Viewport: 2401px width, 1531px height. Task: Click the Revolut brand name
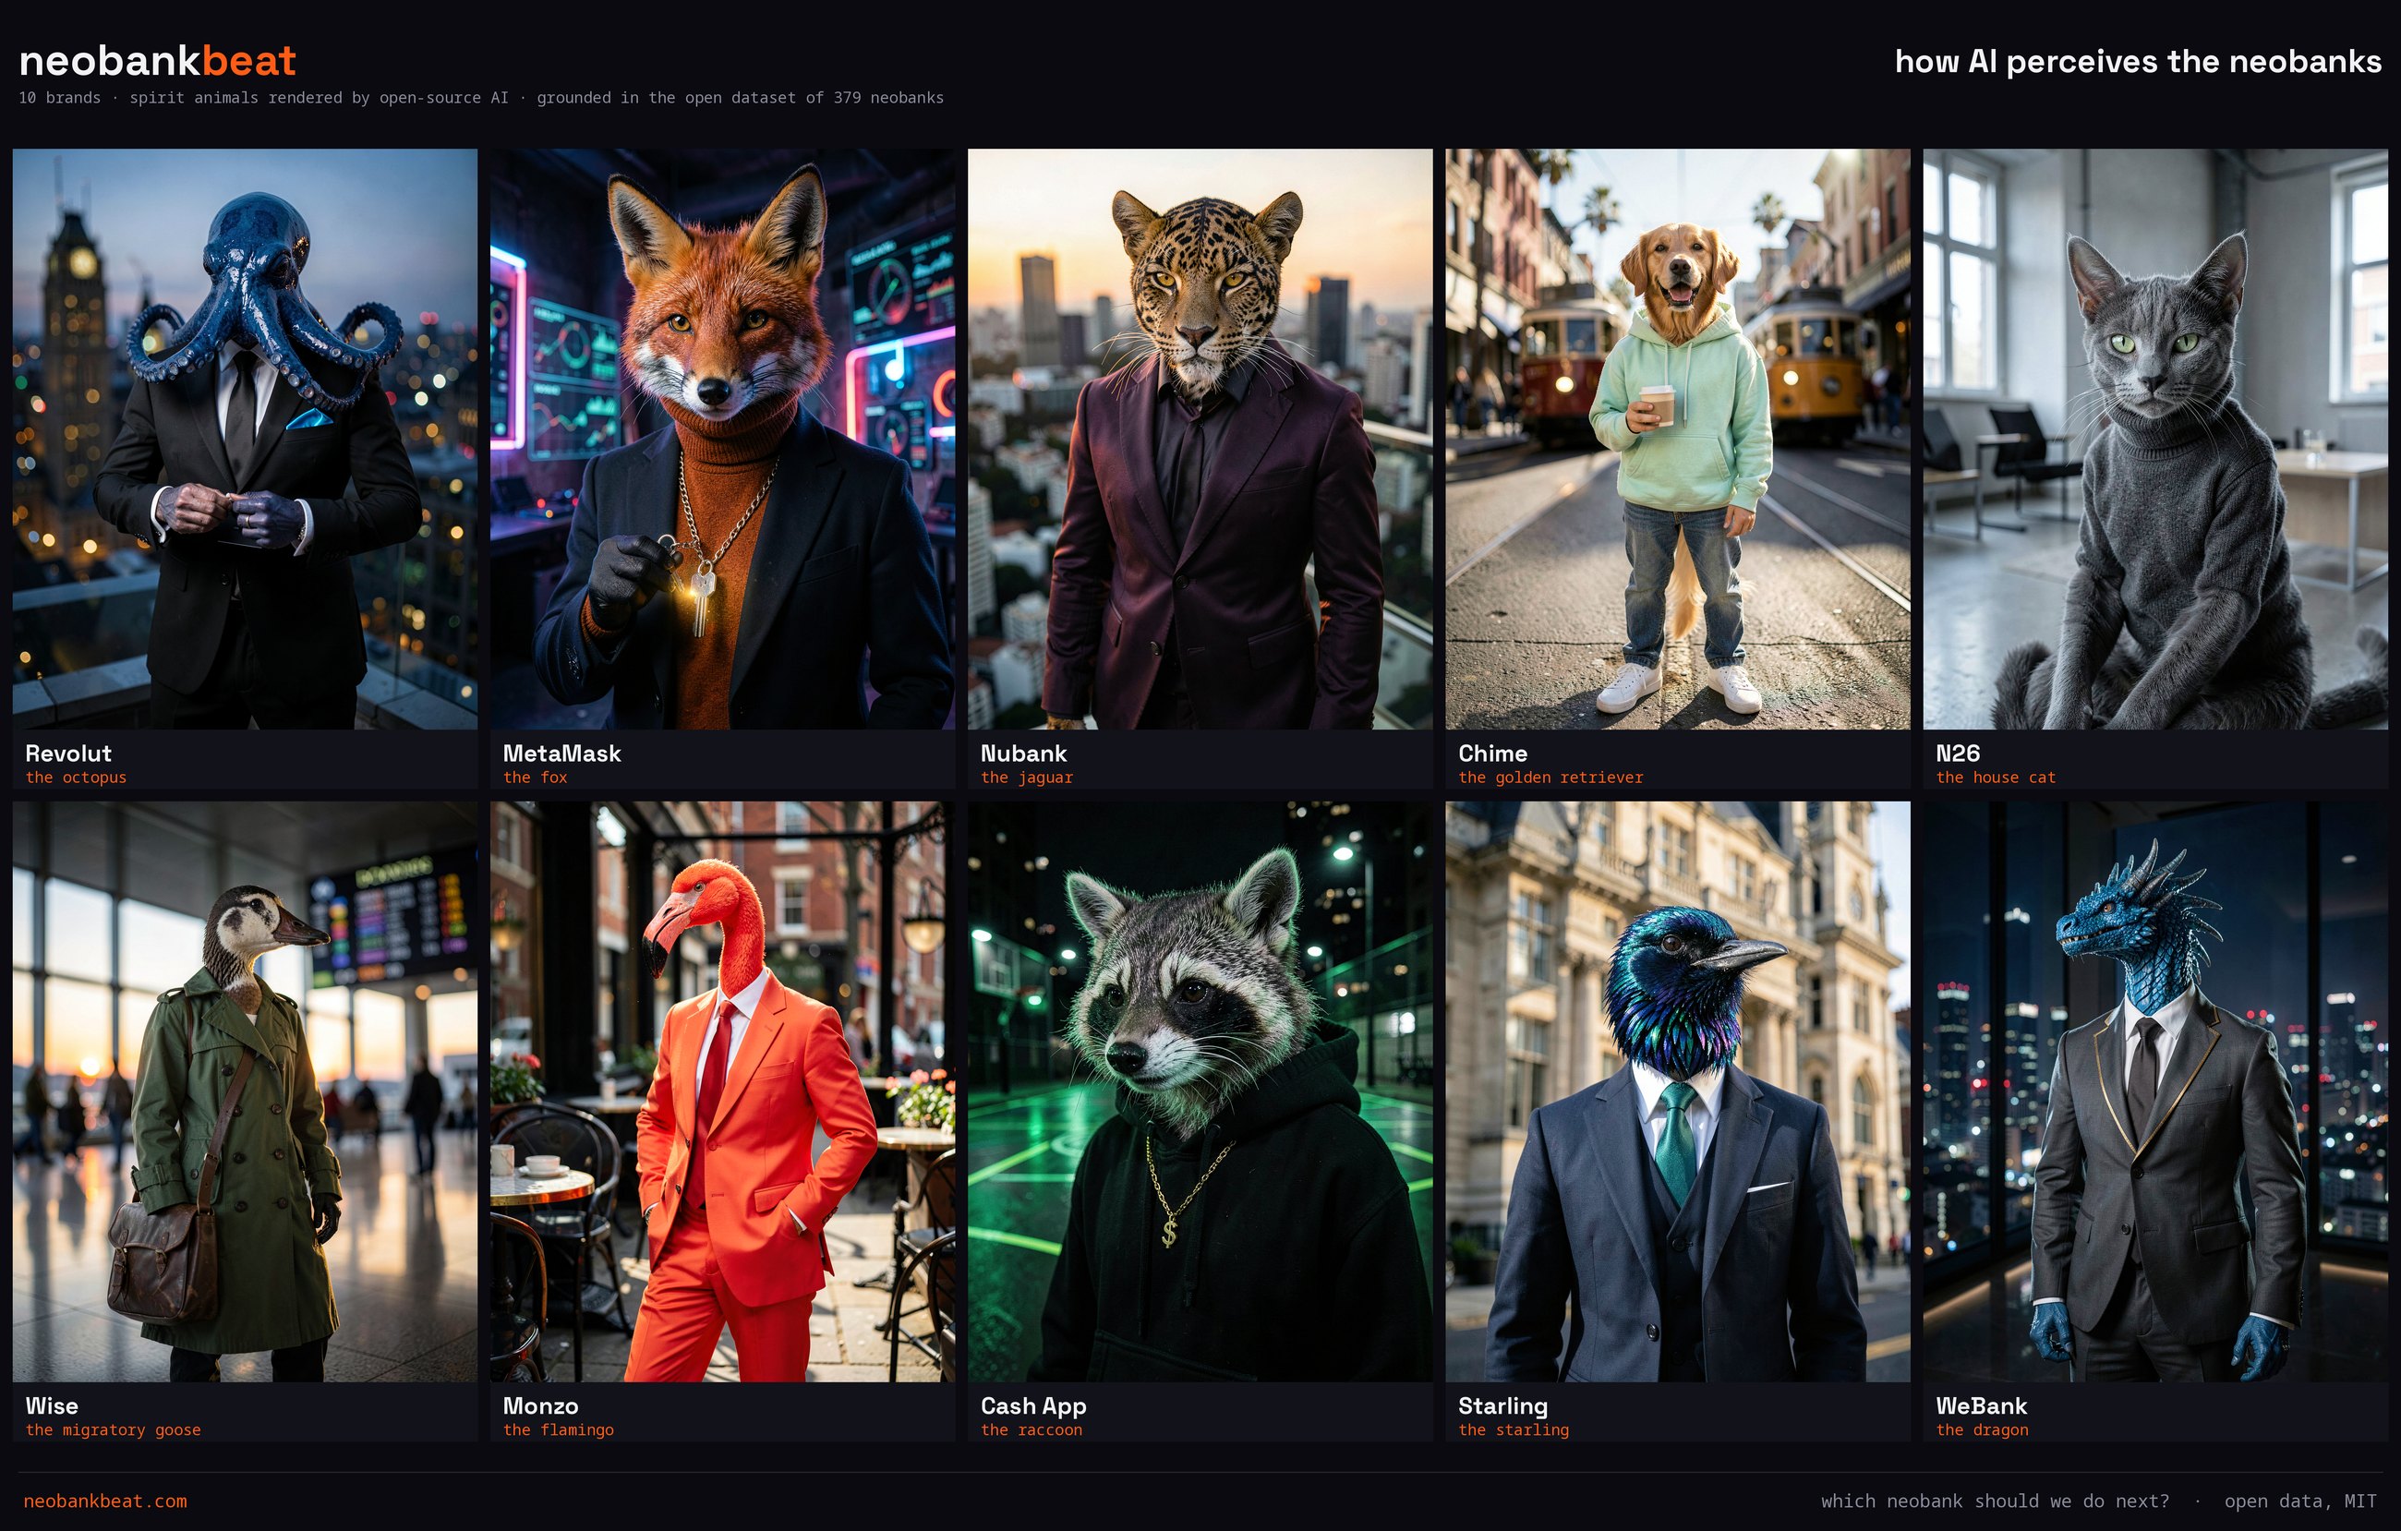tap(67, 753)
